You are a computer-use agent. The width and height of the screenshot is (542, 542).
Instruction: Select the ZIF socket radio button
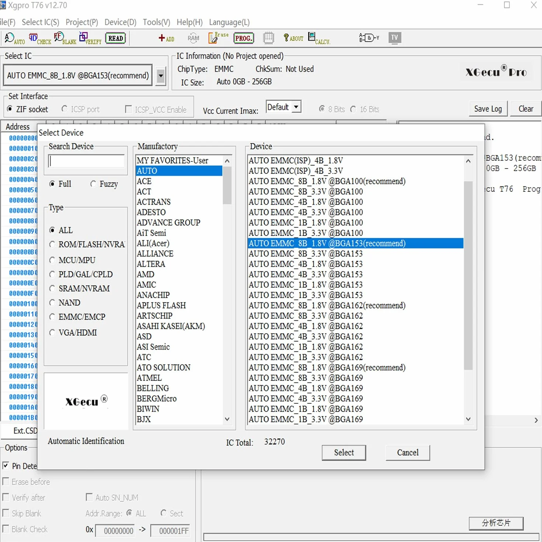click(10, 109)
